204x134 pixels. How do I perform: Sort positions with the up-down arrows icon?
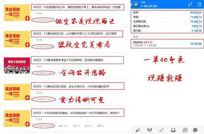tap(190, 4)
